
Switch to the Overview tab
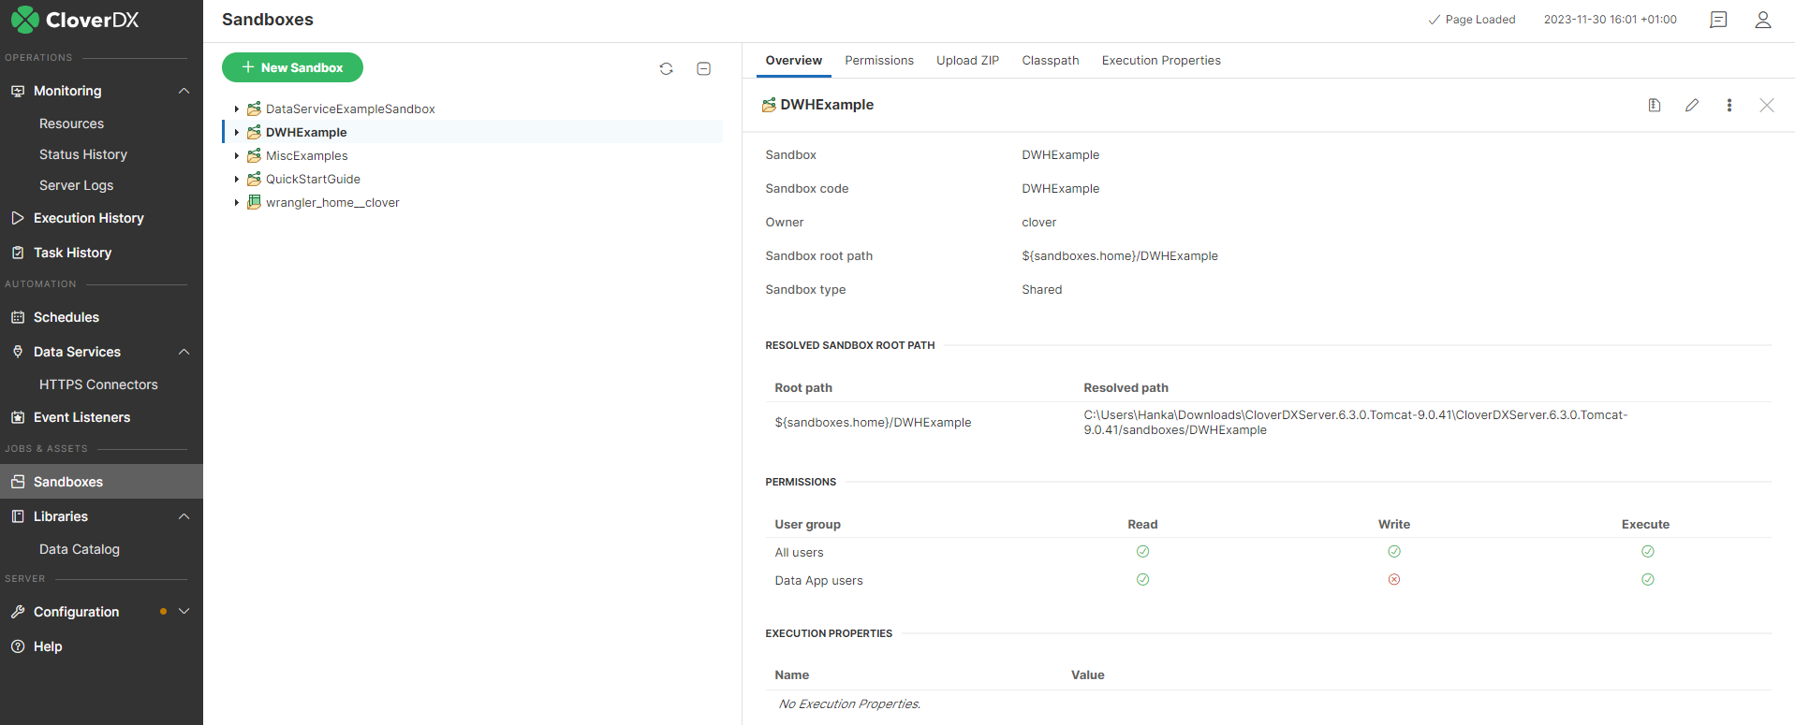click(794, 61)
